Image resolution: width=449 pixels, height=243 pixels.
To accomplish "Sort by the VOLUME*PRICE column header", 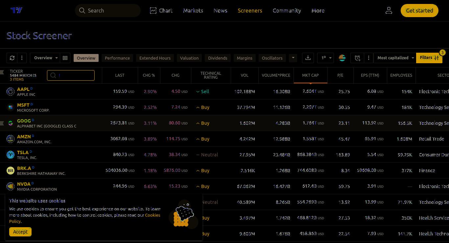I will (x=276, y=75).
